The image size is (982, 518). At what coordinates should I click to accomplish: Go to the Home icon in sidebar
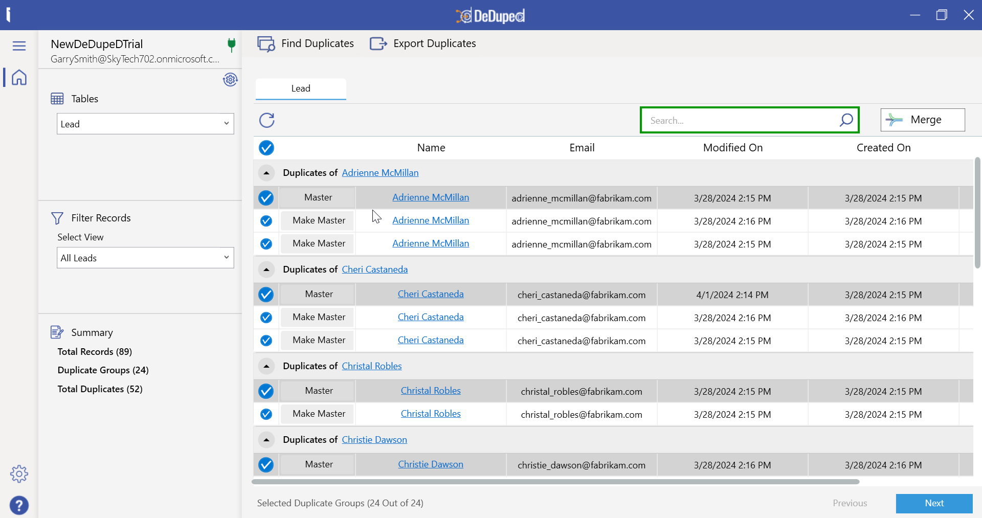pos(19,77)
